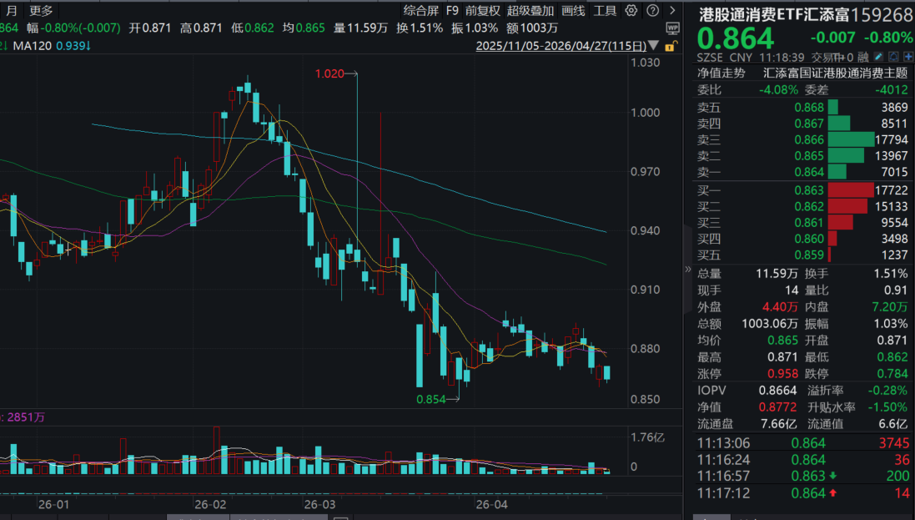This screenshot has width=915, height=520.
Task: Click the pencil edit icon beside 融
Action: coord(878,57)
